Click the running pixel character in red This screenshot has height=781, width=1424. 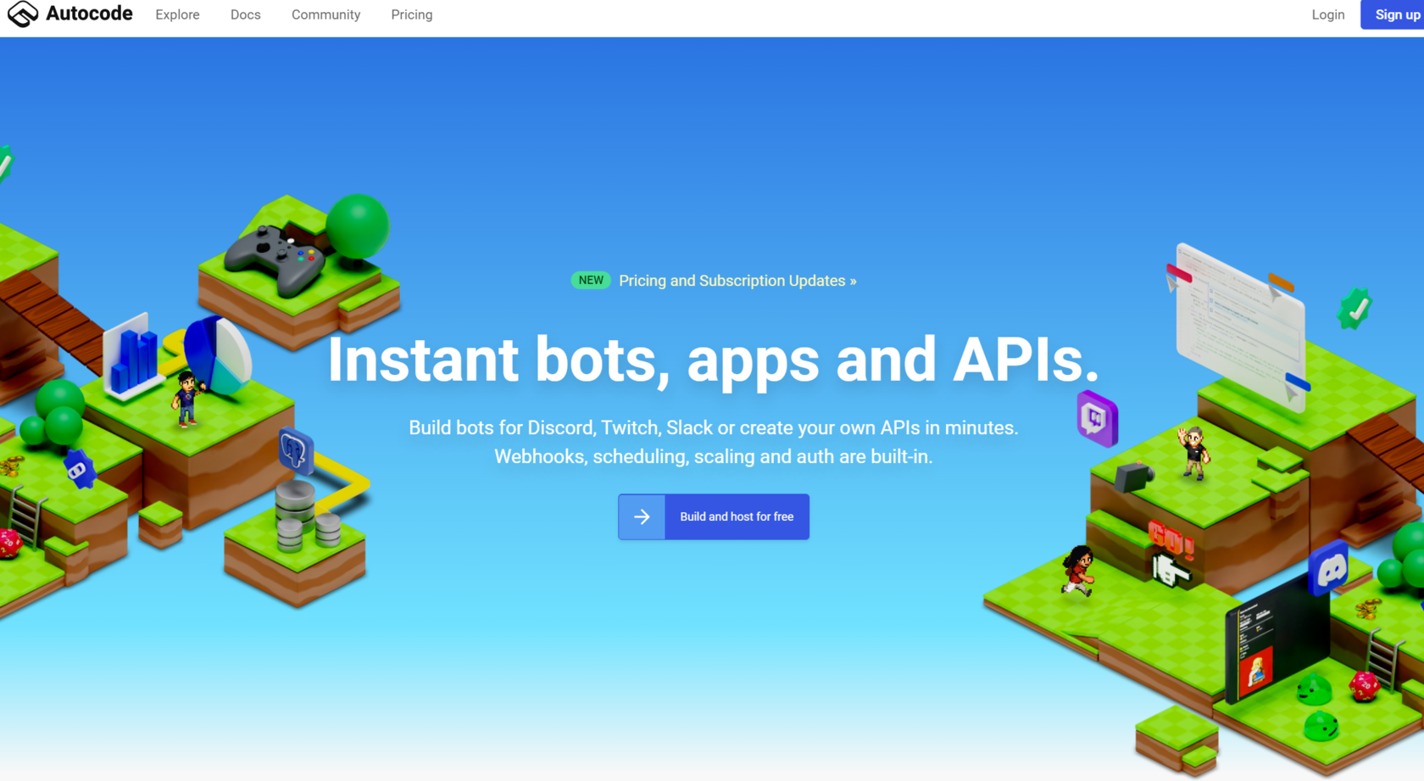[x=1076, y=572]
